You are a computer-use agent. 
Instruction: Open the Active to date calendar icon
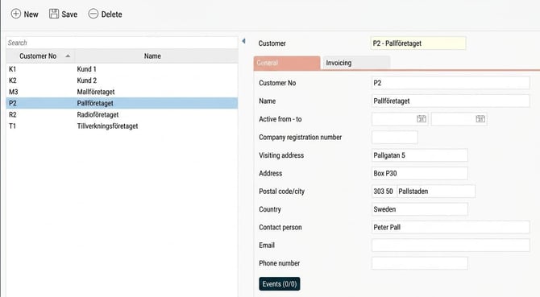pos(480,119)
